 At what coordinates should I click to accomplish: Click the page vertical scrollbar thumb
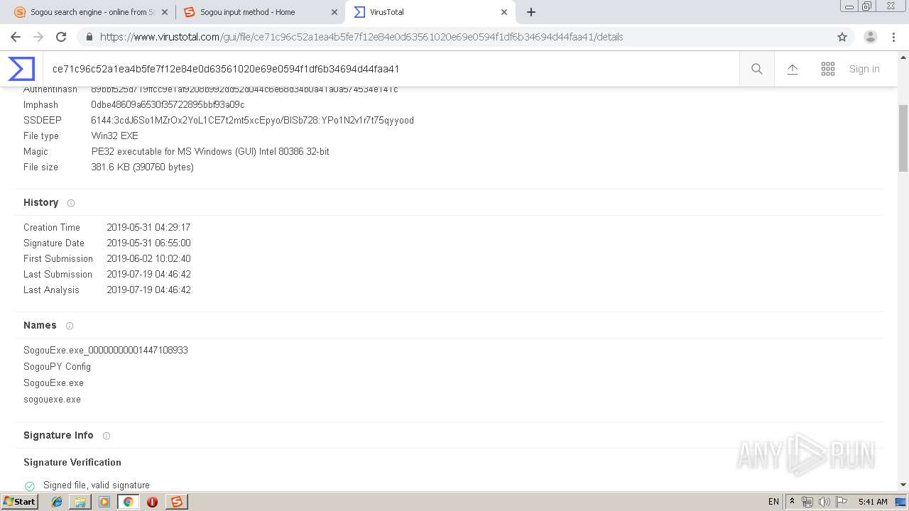[x=903, y=138]
